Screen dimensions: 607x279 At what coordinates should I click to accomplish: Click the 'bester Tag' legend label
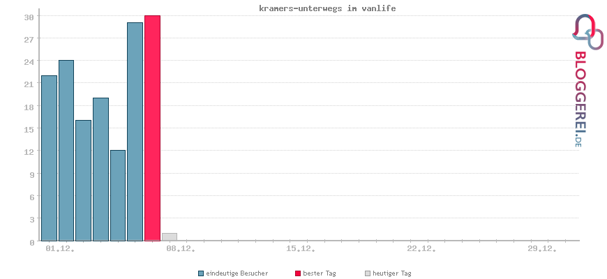pyautogui.click(x=320, y=273)
